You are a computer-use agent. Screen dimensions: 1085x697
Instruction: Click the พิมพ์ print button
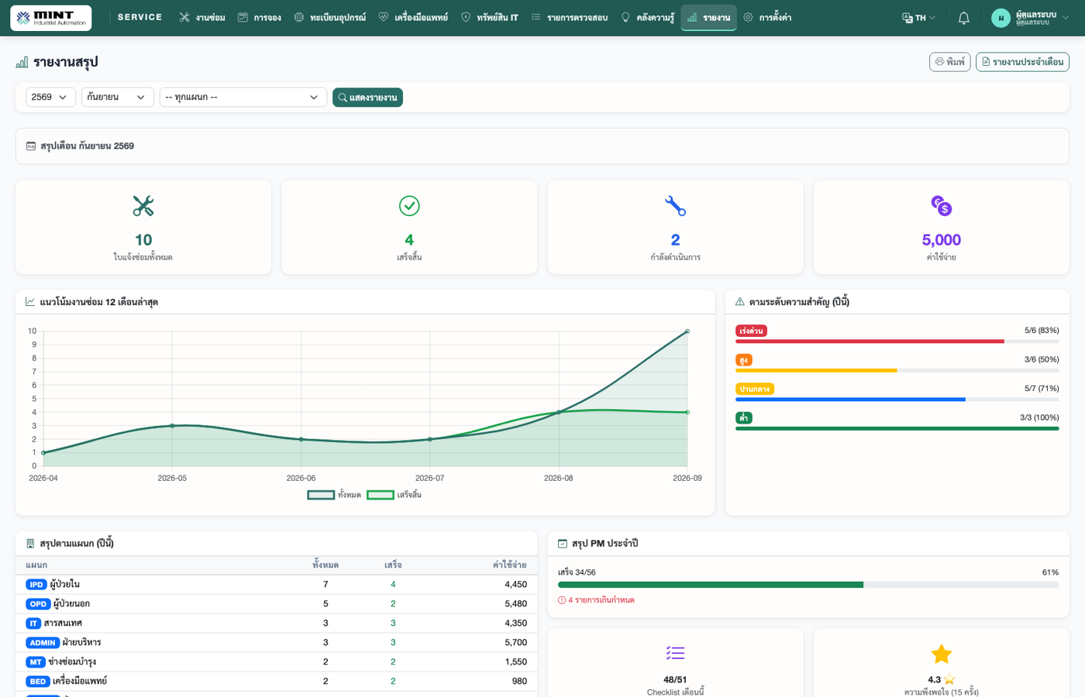(949, 62)
